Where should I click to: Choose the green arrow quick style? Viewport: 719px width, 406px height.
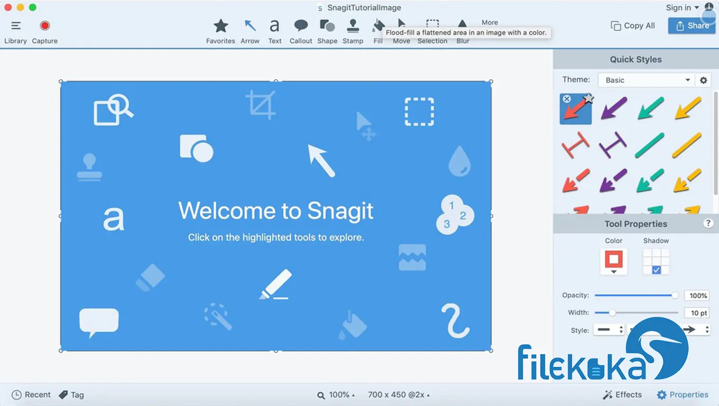[x=650, y=108]
